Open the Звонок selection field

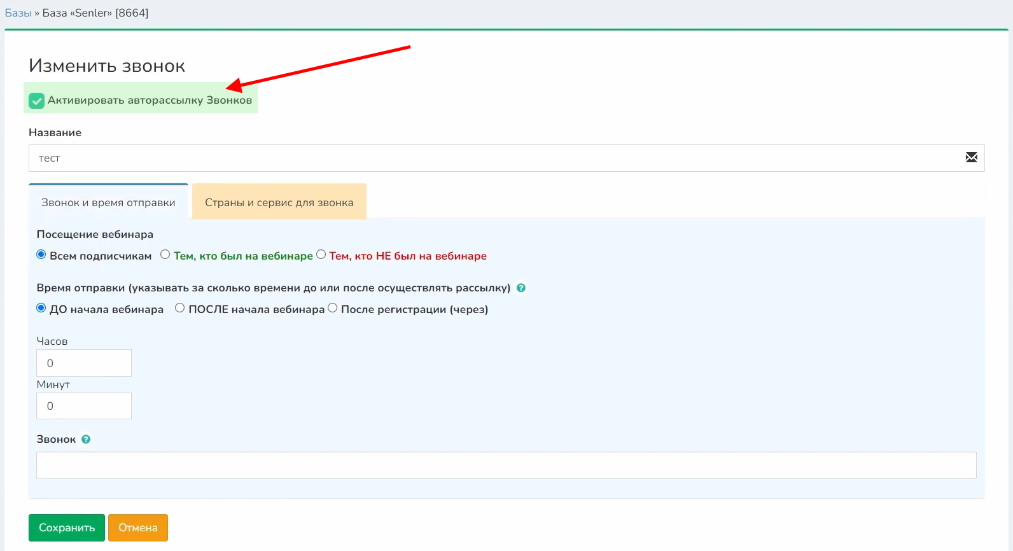[506, 465]
